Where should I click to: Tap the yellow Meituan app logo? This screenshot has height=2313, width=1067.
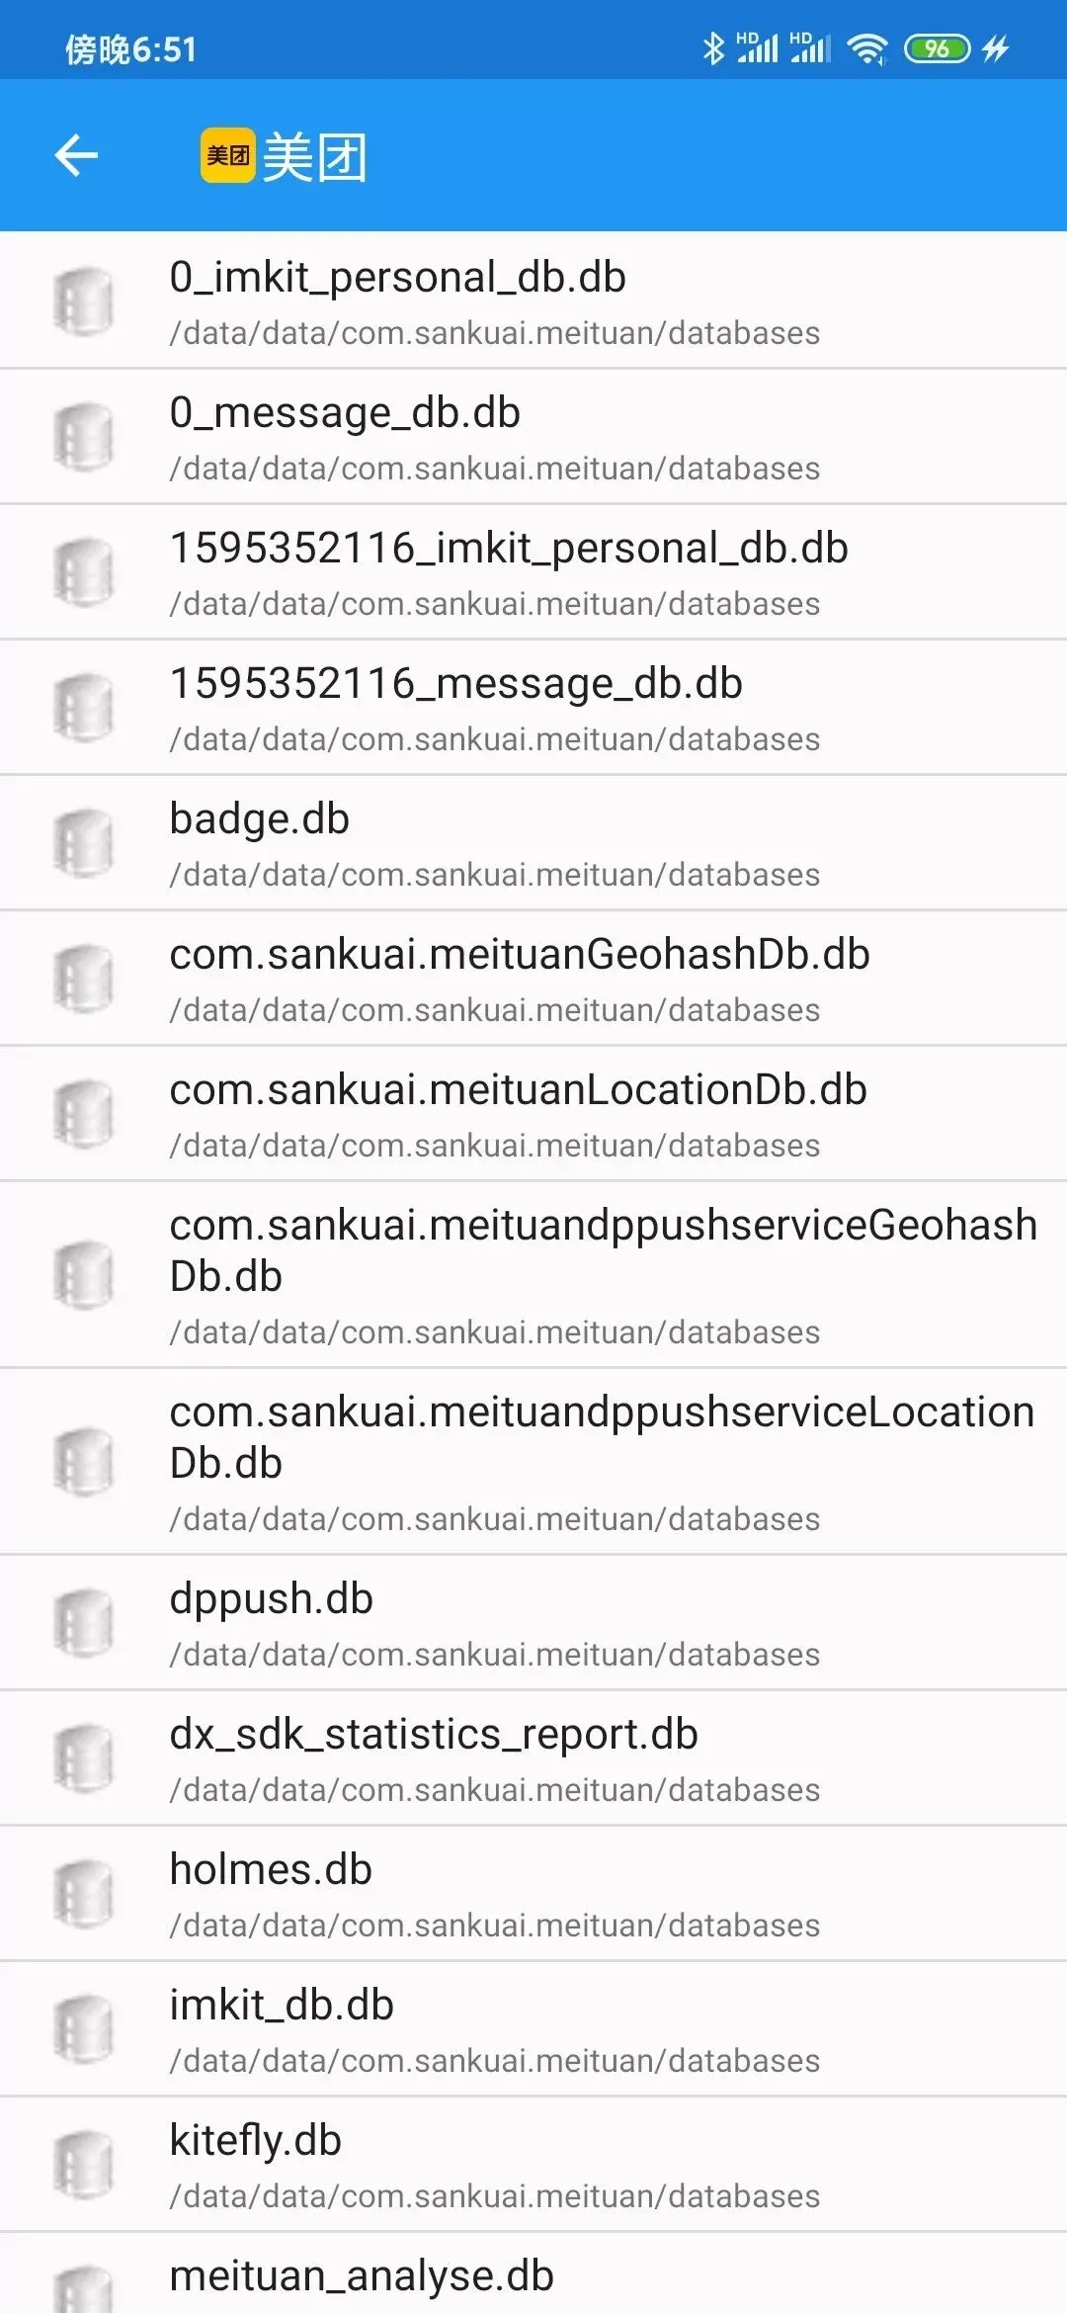pyautogui.click(x=228, y=155)
